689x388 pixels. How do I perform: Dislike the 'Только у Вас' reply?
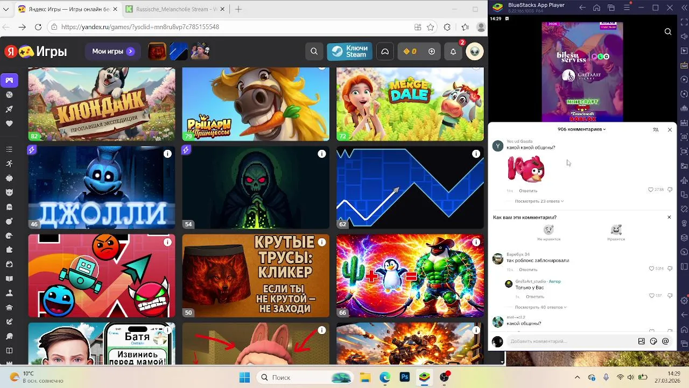pyautogui.click(x=670, y=296)
